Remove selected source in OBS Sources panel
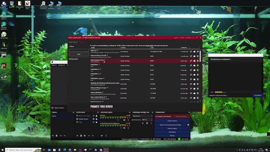Viewport: 270px width, 152px height. 81,136
